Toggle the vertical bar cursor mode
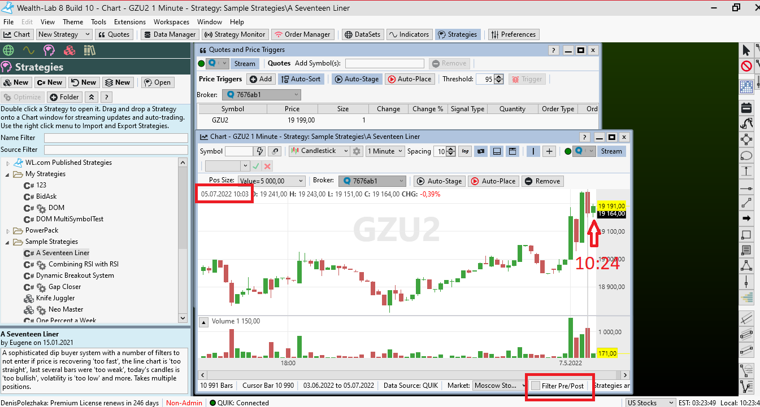The image size is (760, 407). point(533,151)
